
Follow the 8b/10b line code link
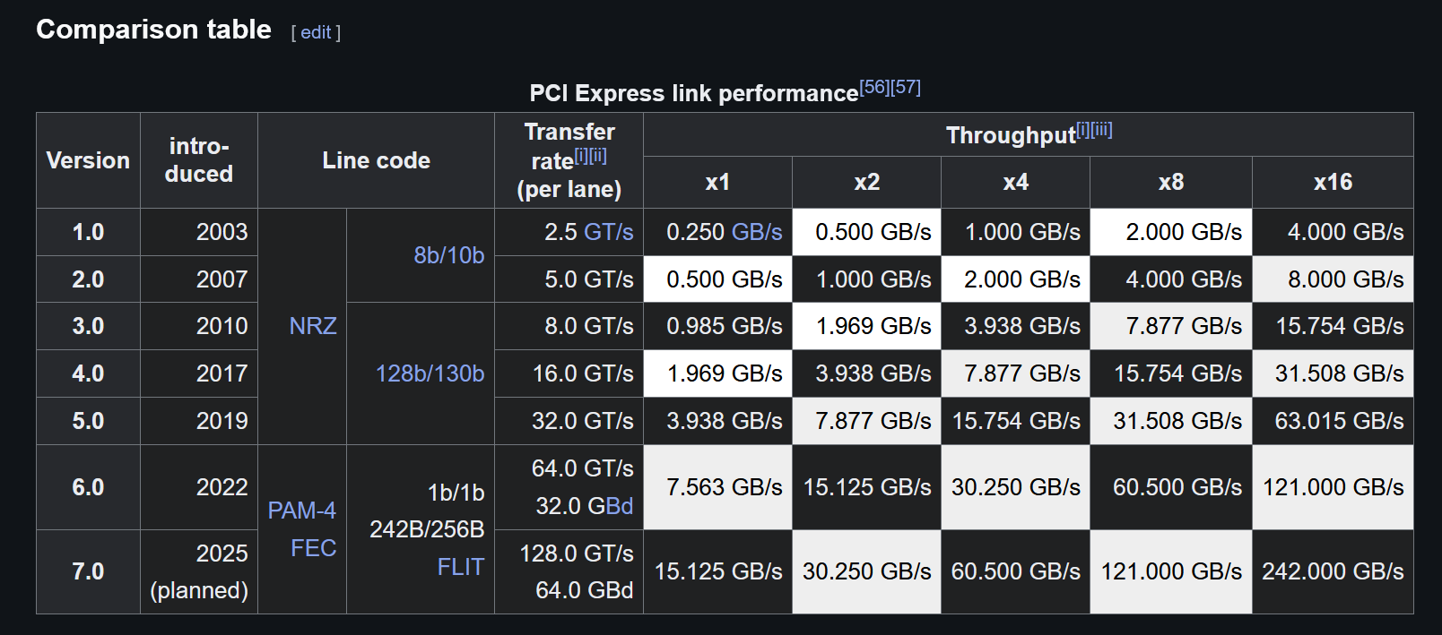coord(448,255)
